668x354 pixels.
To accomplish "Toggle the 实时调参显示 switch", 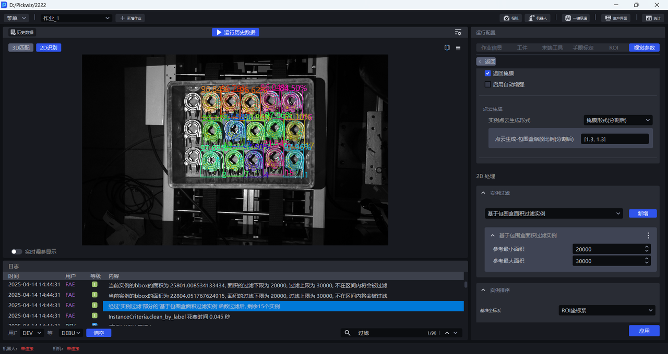I will 17,252.
